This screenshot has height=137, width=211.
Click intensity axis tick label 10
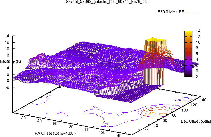click(x=7, y=49)
